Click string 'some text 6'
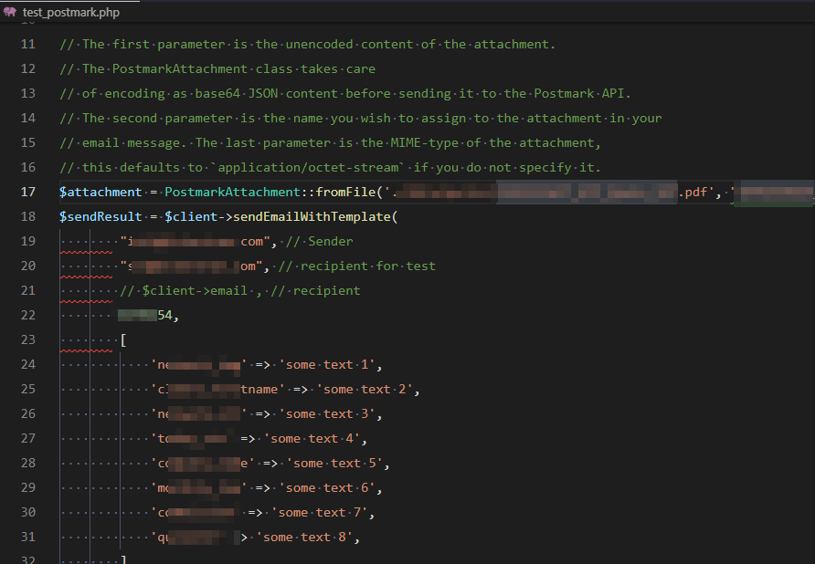 coord(327,487)
